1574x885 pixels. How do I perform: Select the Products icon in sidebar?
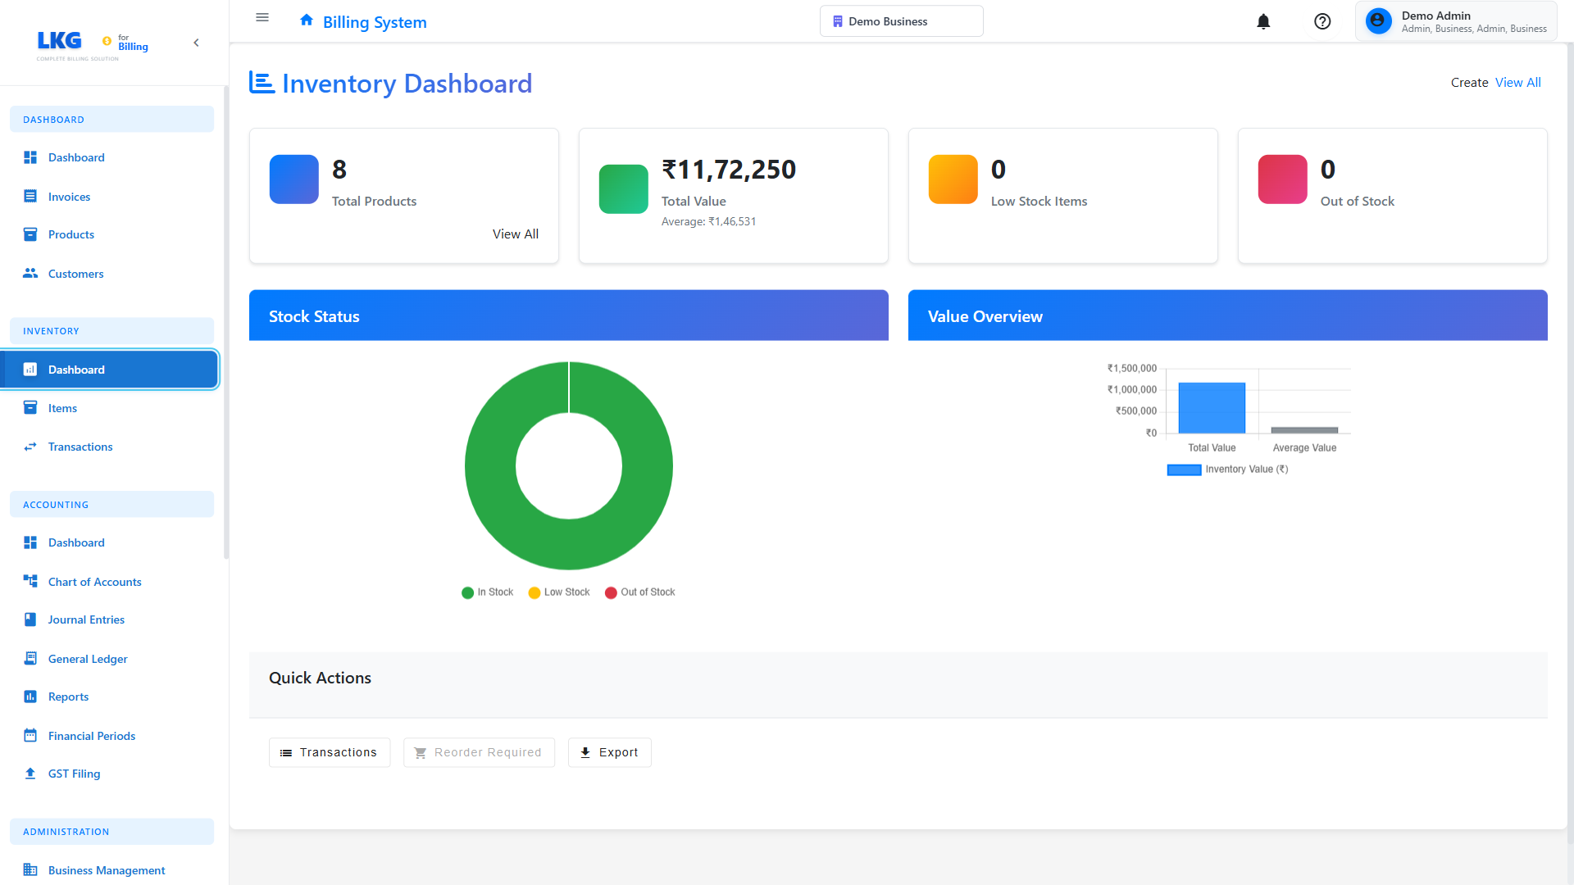pyautogui.click(x=30, y=234)
